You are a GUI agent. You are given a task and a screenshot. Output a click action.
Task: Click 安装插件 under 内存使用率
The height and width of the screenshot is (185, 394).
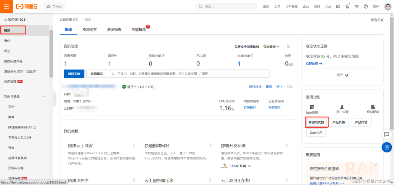click(x=250, y=107)
